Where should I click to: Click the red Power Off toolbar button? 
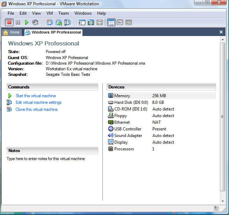9,22
